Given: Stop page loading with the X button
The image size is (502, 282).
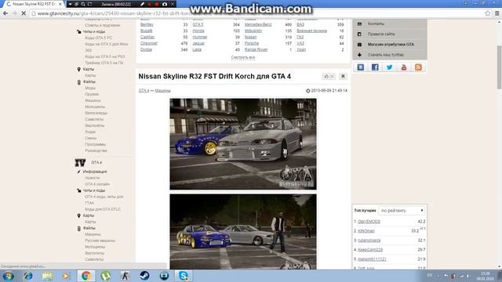Looking at the screenshot, I should (24, 13).
